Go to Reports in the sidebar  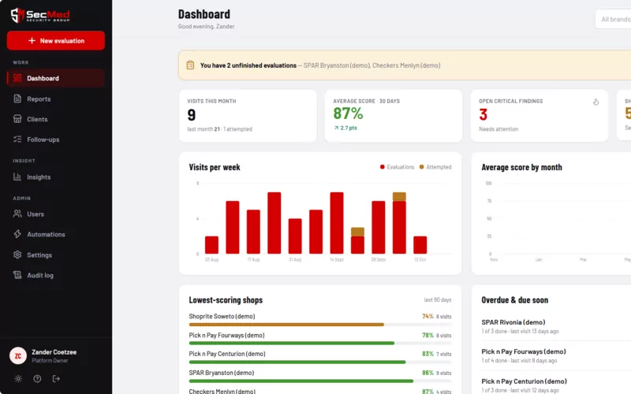(x=56, y=98)
